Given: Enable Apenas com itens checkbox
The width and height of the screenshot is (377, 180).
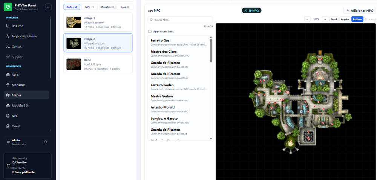Looking at the screenshot, I should (x=150, y=31).
